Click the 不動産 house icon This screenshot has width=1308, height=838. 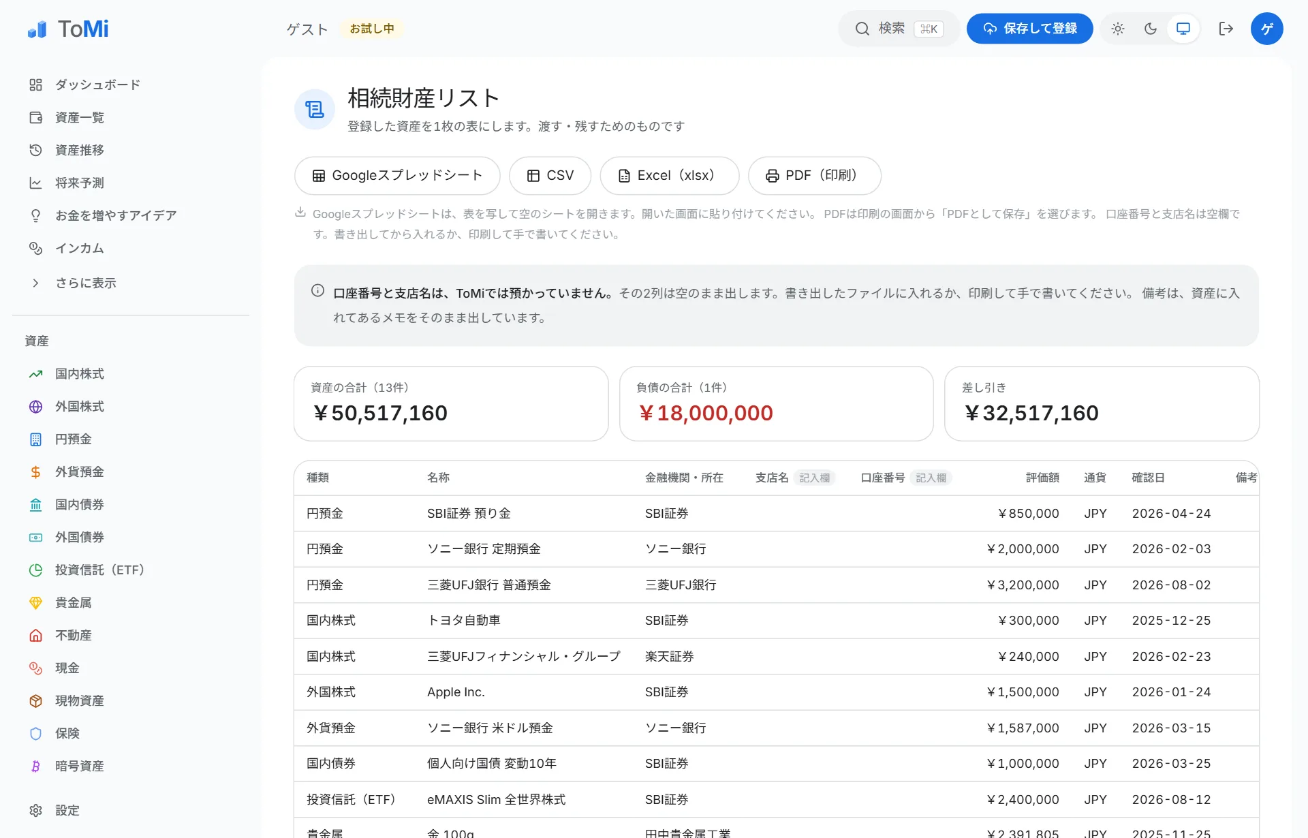pyautogui.click(x=36, y=635)
